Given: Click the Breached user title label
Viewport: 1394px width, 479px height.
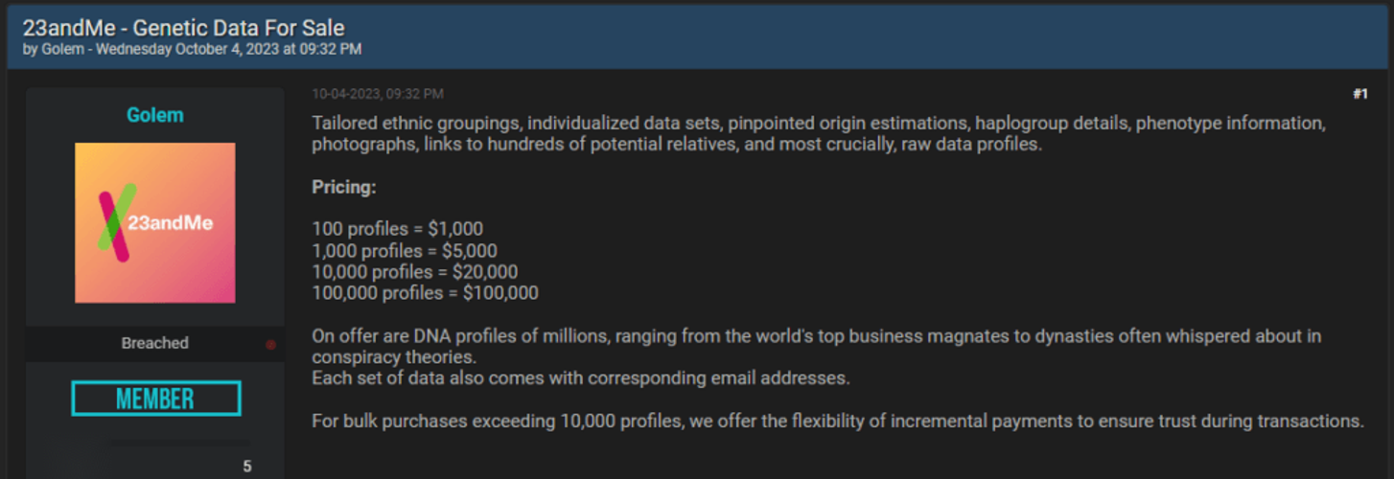Looking at the screenshot, I should click(155, 343).
